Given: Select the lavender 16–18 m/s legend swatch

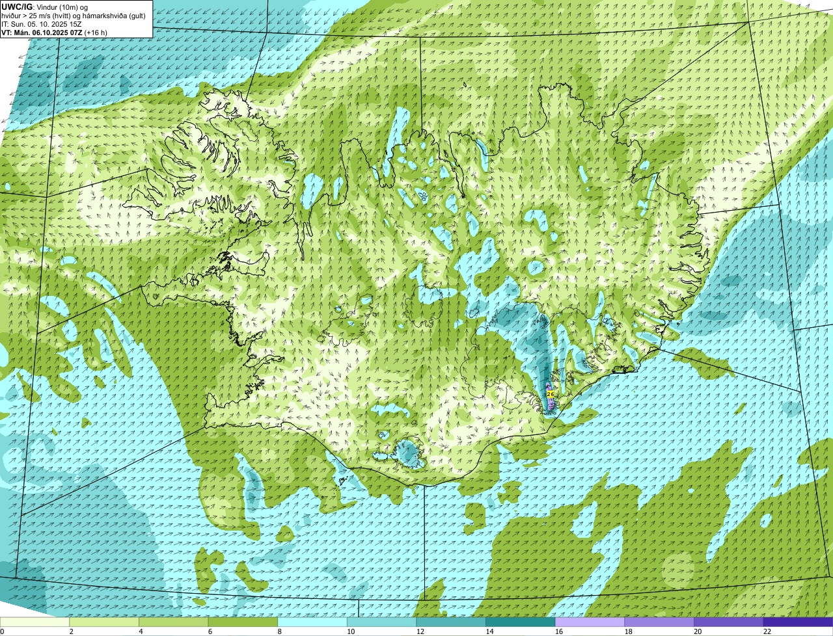Looking at the screenshot, I should (590, 622).
